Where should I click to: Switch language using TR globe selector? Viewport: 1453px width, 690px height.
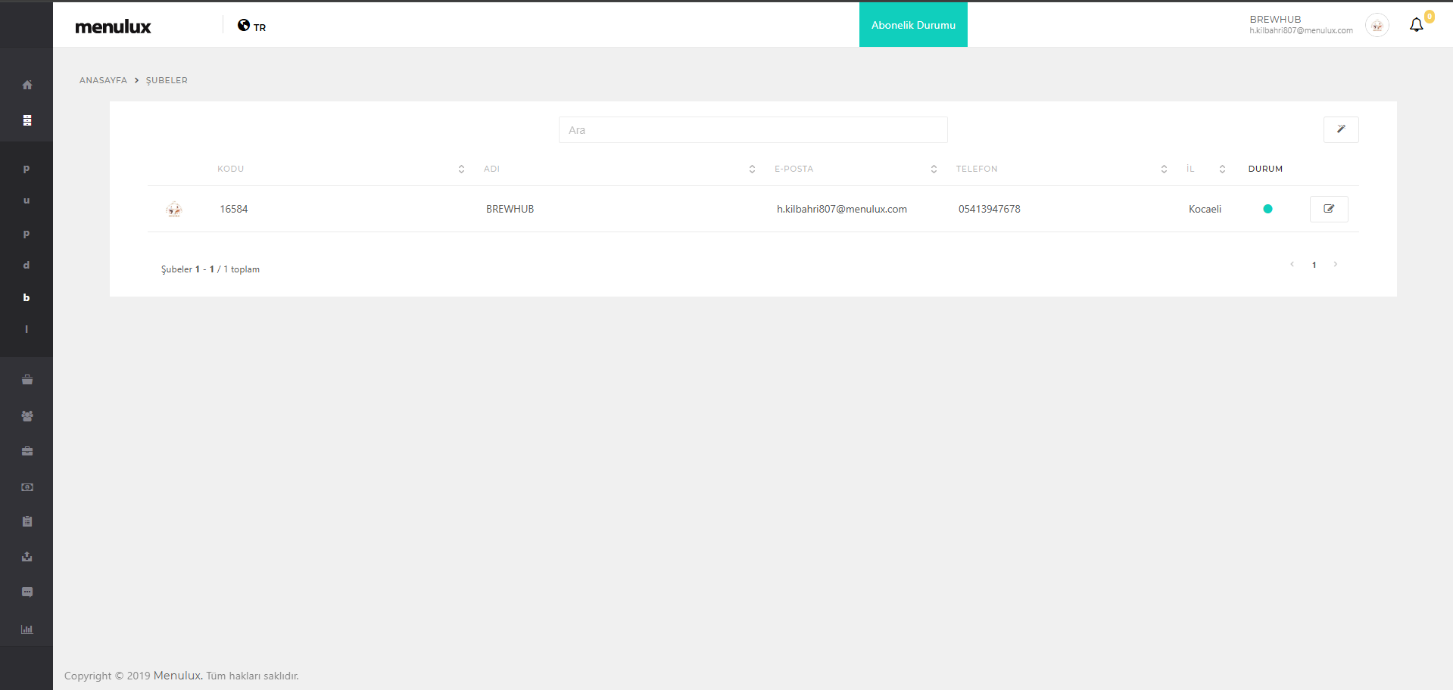251,26
